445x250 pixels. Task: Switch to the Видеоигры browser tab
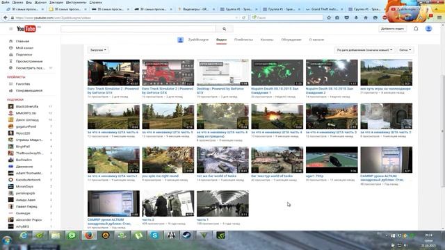[x=195, y=9]
